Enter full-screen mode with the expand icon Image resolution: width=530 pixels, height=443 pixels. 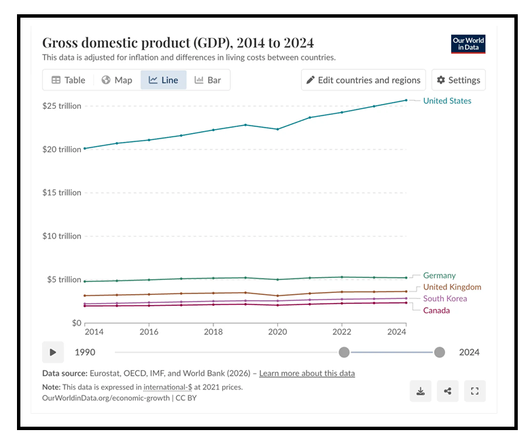coord(475,391)
